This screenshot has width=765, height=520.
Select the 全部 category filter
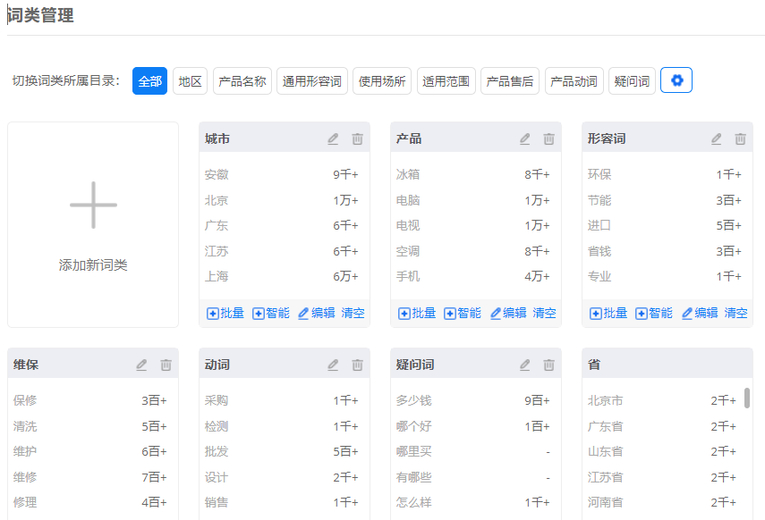[149, 81]
